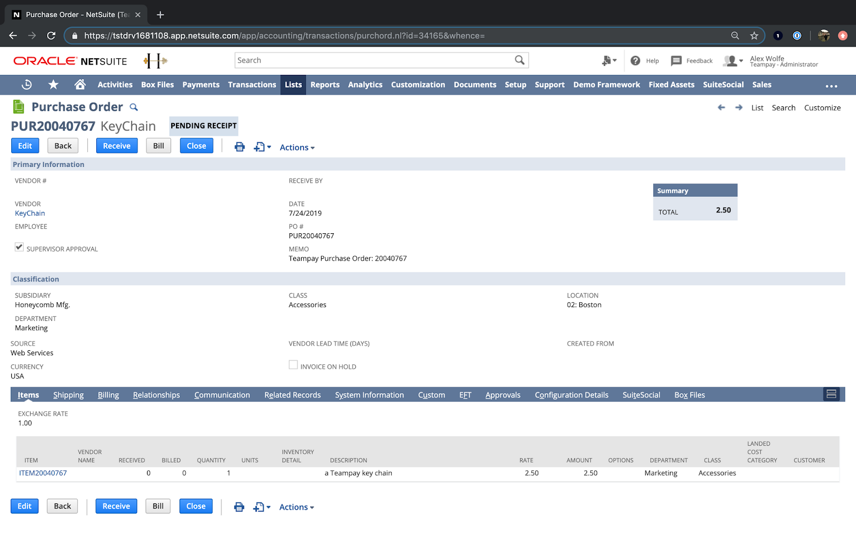Open the Search link near Customize
The width and height of the screenshot is (856, 535).
click(783, 108)
